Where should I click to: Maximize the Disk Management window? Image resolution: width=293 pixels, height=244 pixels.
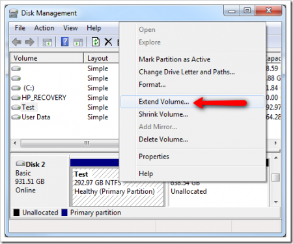point(247,11)
